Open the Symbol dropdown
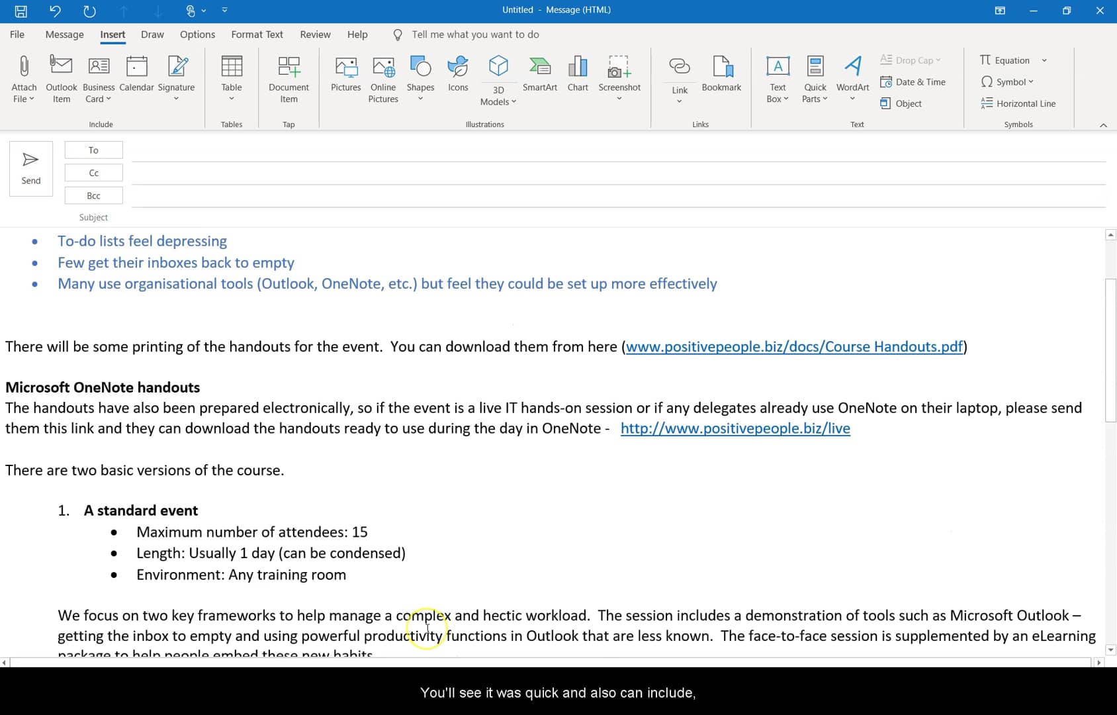This screenshot has width=1117, height=715. coord(1006,82)
